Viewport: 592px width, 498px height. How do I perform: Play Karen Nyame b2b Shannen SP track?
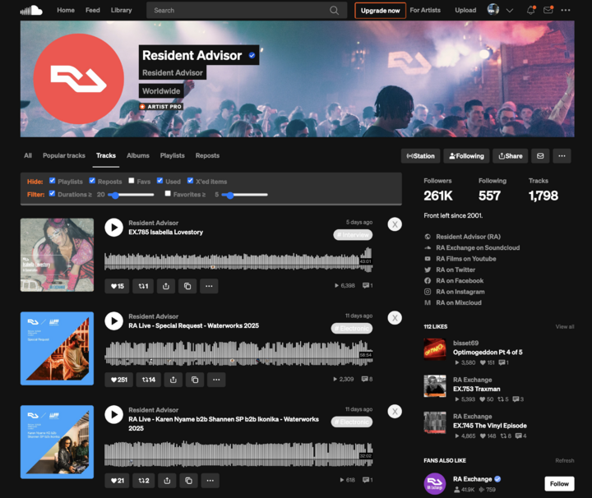[x=114, y=415]
